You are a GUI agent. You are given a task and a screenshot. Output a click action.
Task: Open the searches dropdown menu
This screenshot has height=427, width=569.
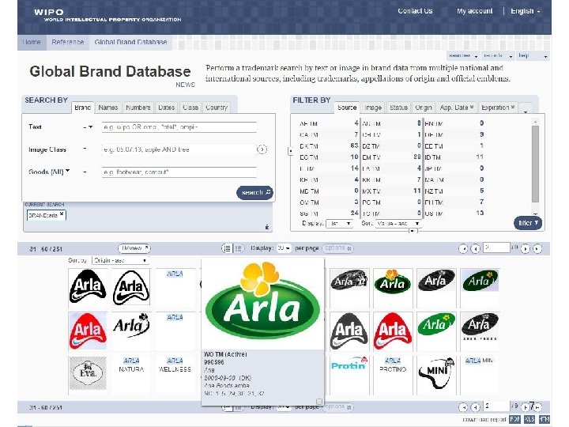462,56
